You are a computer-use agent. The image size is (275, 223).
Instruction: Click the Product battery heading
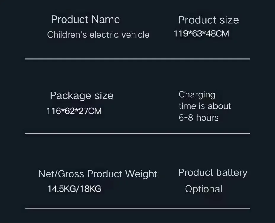click(212, 173)
